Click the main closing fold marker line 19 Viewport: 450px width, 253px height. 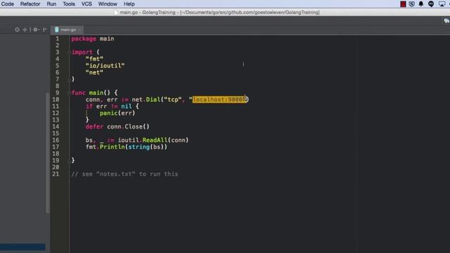(69, 161)
